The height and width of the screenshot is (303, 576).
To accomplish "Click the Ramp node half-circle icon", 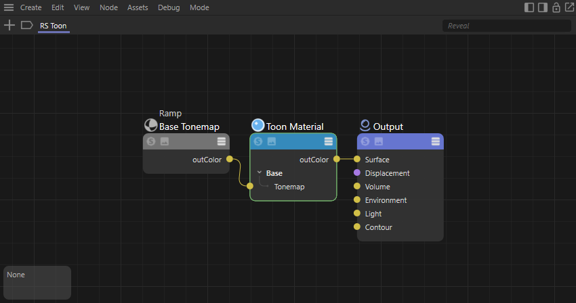I will (x=150, y=126).
